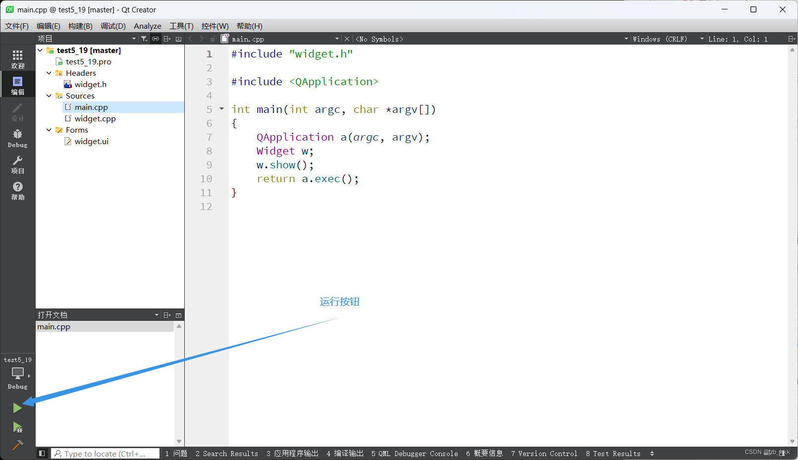Collapse the Headers folder

click(49, 73)
